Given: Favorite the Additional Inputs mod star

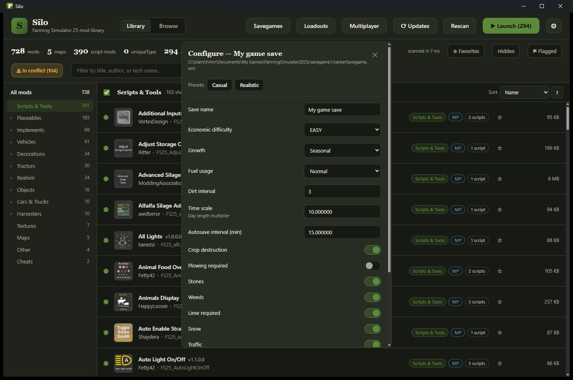Looking at the screenshot, I should click(x=500, y=117).
